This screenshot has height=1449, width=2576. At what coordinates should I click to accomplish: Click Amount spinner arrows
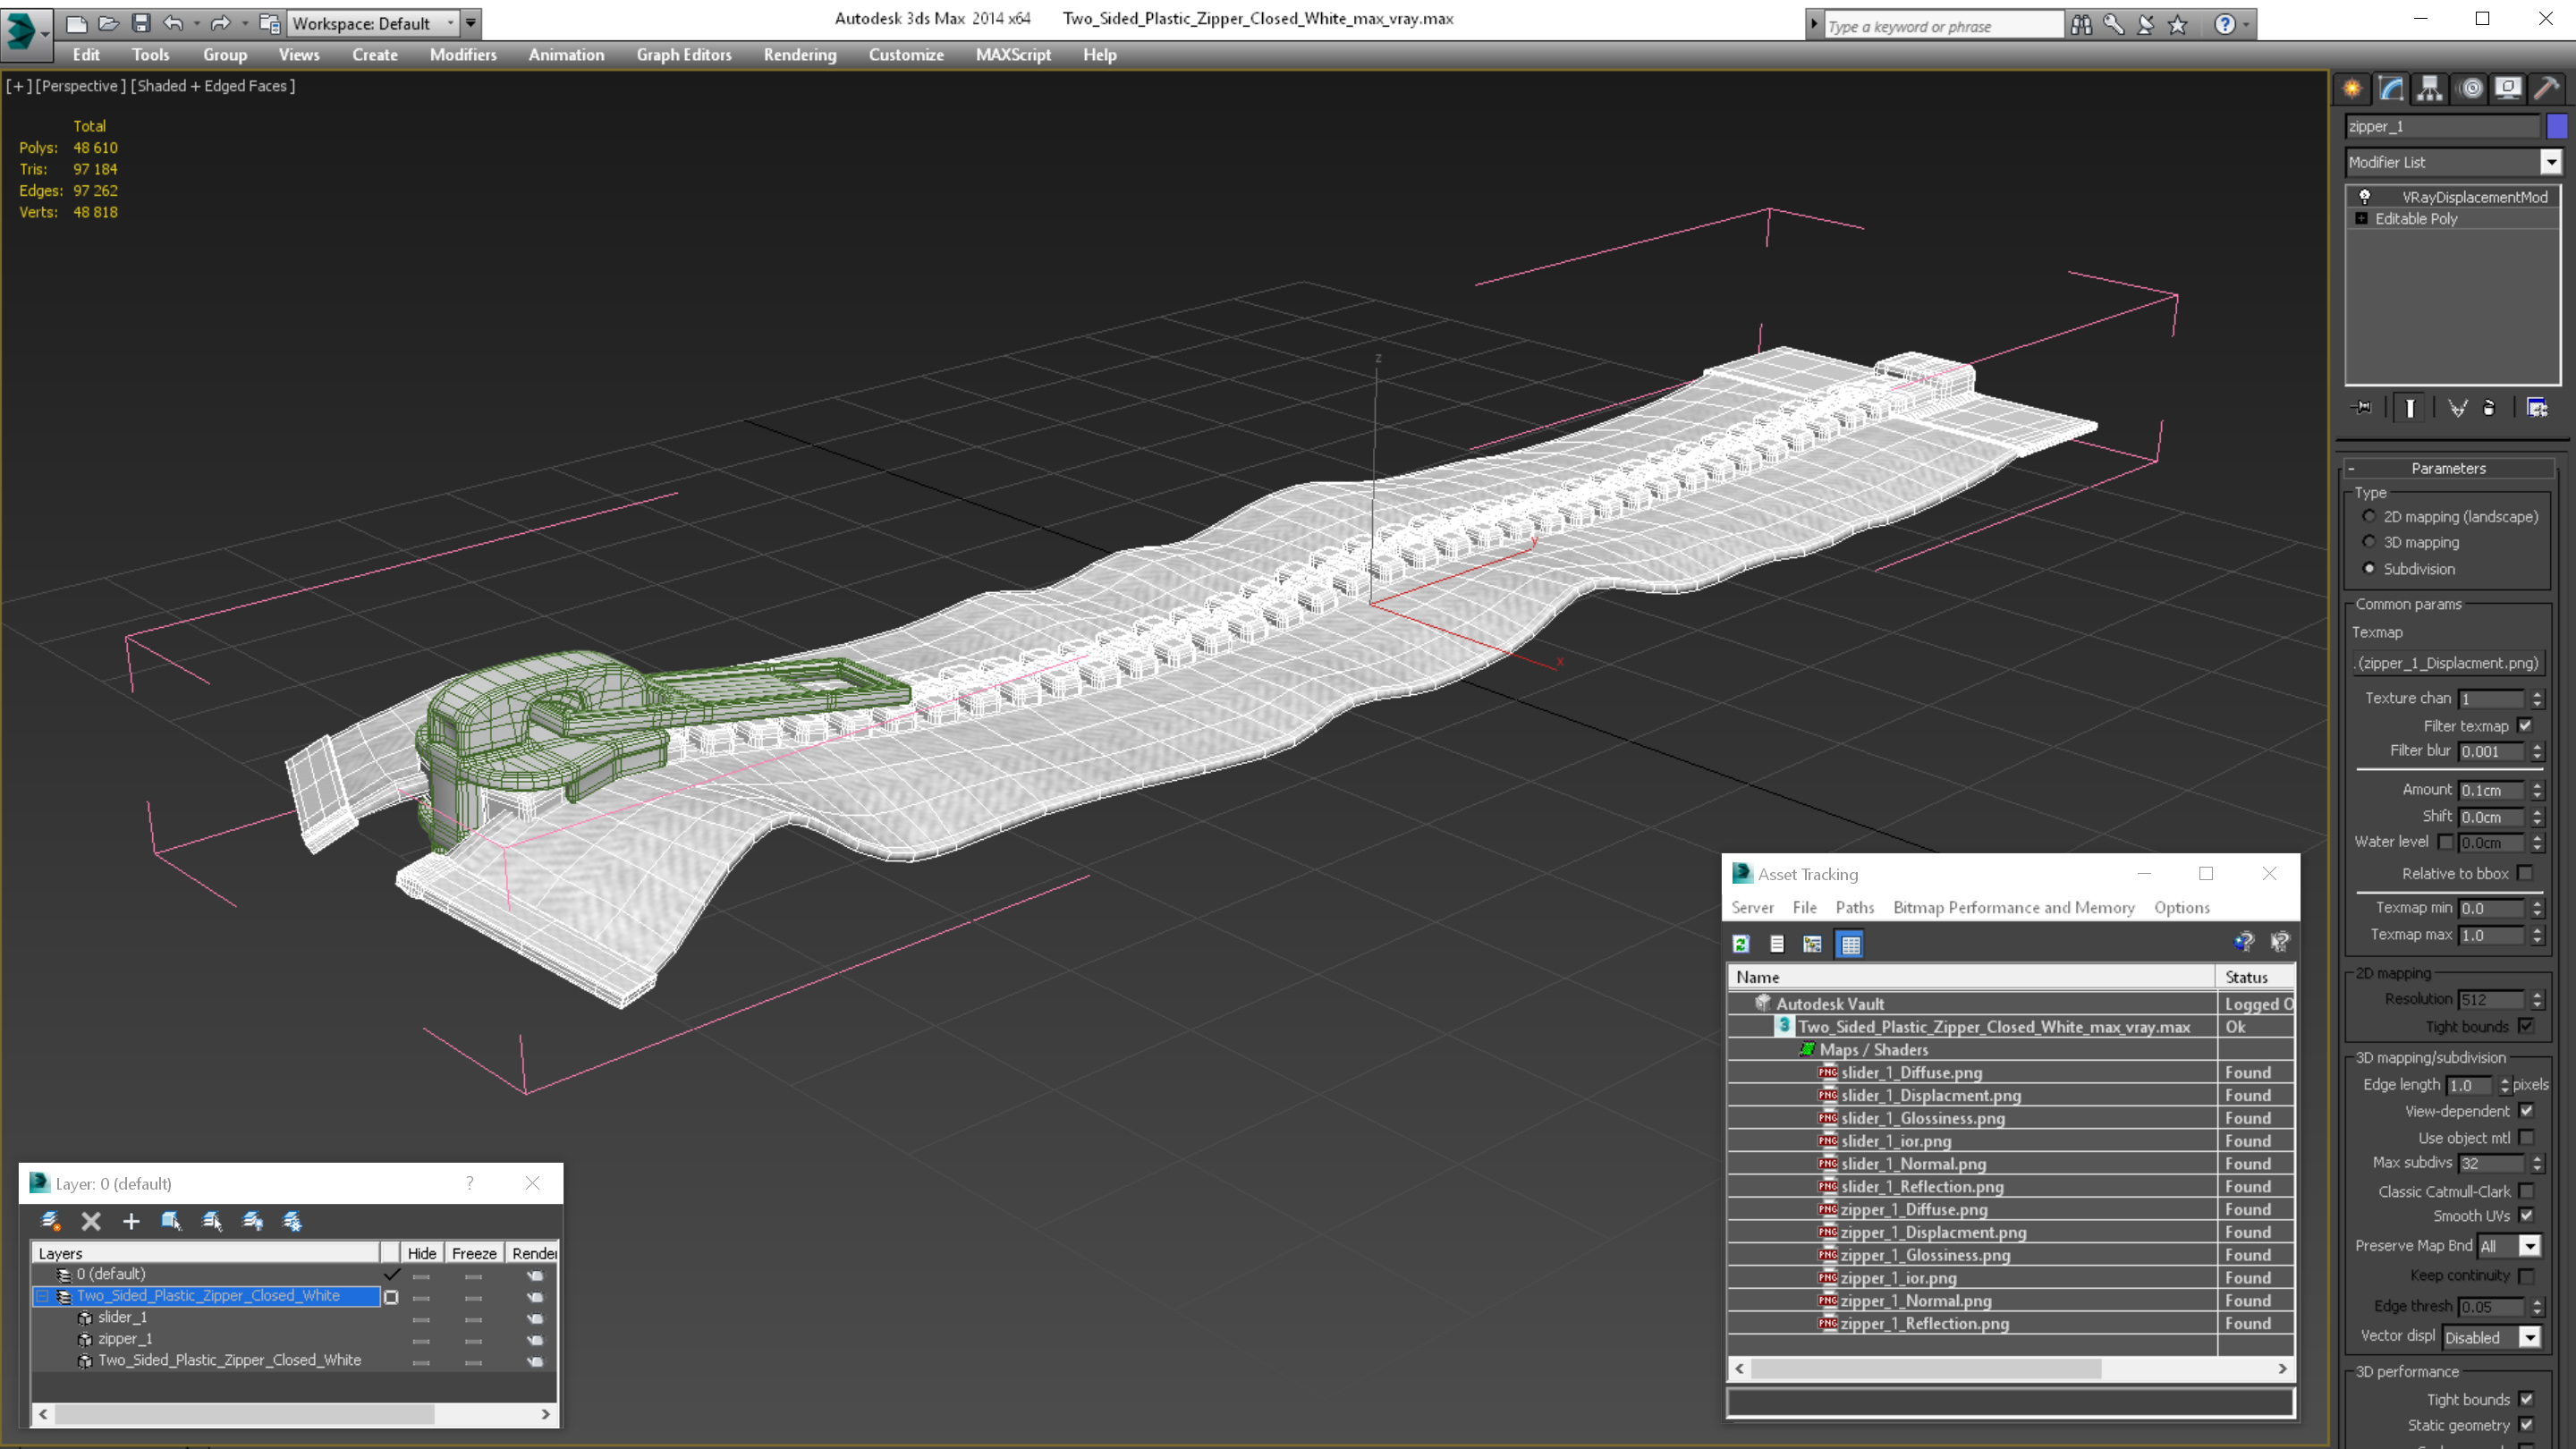(2537, 790)
